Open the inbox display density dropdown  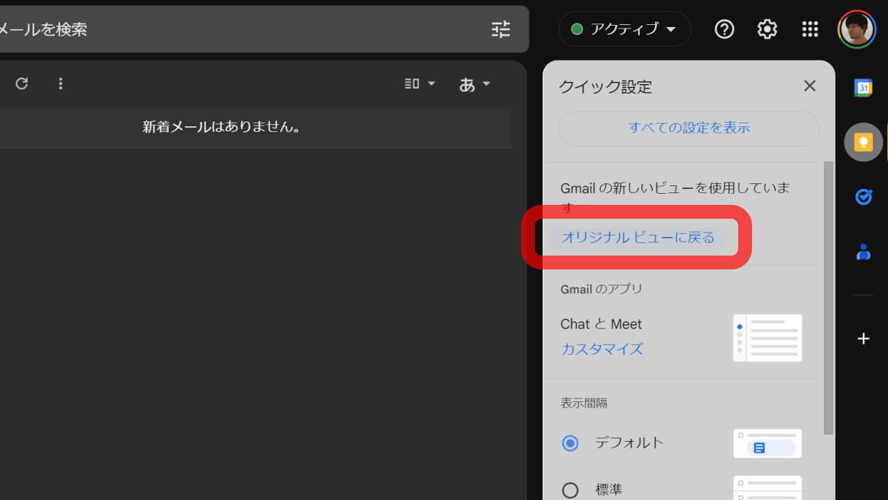[x=419, y=83]
